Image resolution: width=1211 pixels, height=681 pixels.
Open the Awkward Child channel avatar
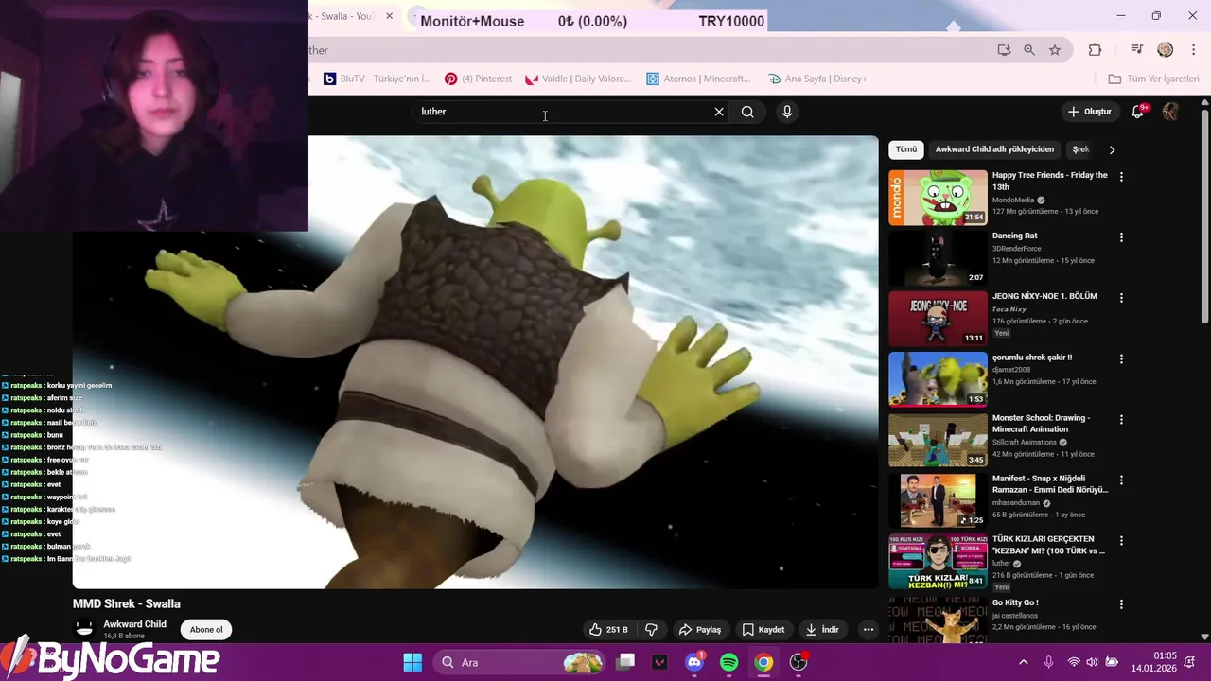[x=84, y=629]
